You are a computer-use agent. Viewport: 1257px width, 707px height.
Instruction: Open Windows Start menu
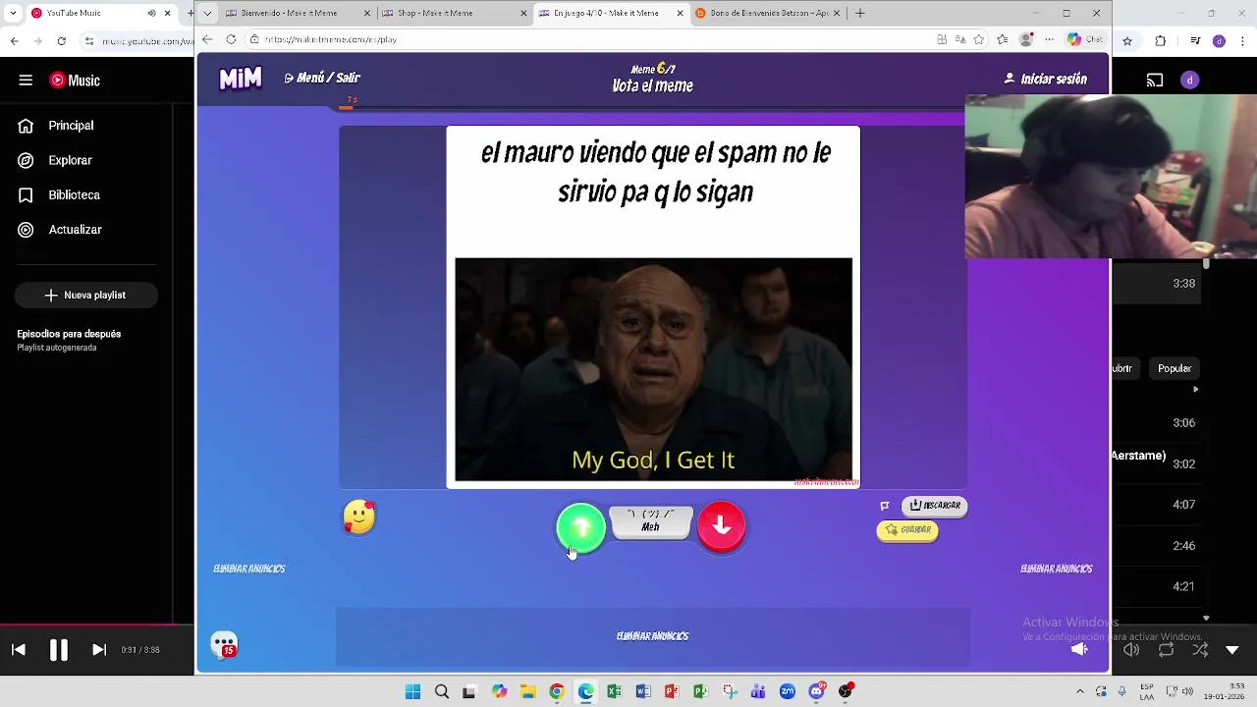[x=412, y=691]
